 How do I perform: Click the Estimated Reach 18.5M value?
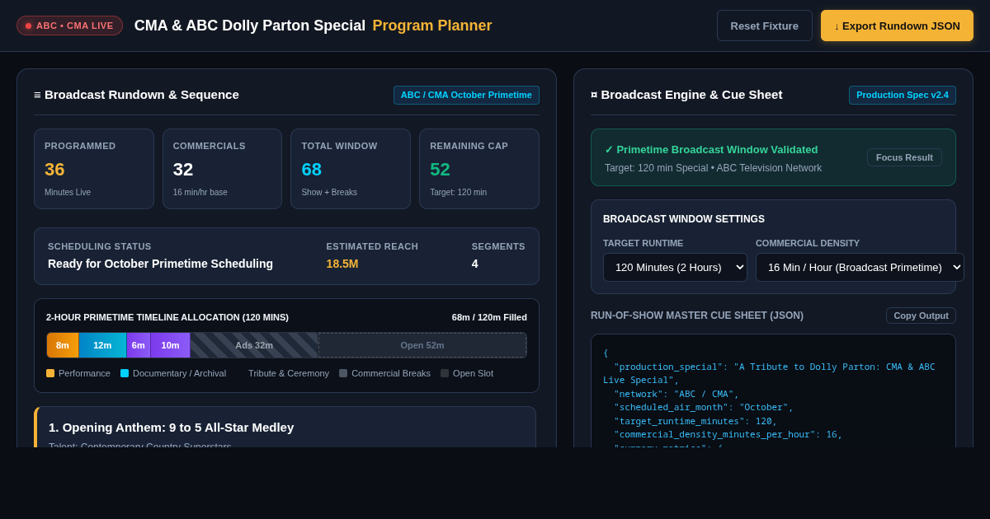[342, 264]
